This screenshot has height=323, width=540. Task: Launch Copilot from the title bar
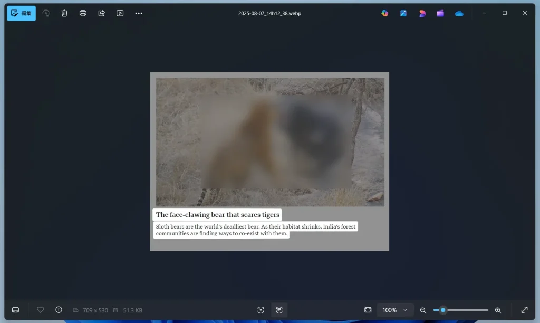[x=384, y=13]
